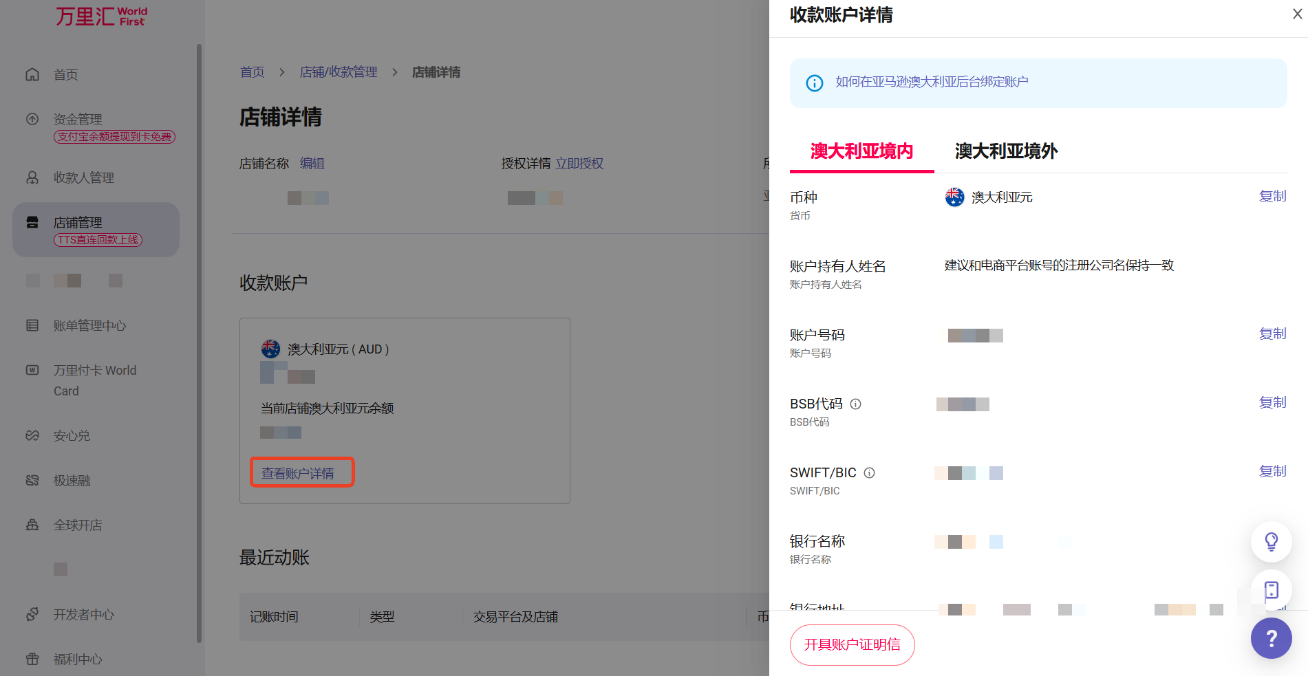Open the Amazon Australia binding guide link
The height and width of the screenshot is (676, 1308).
coord(932,83)
